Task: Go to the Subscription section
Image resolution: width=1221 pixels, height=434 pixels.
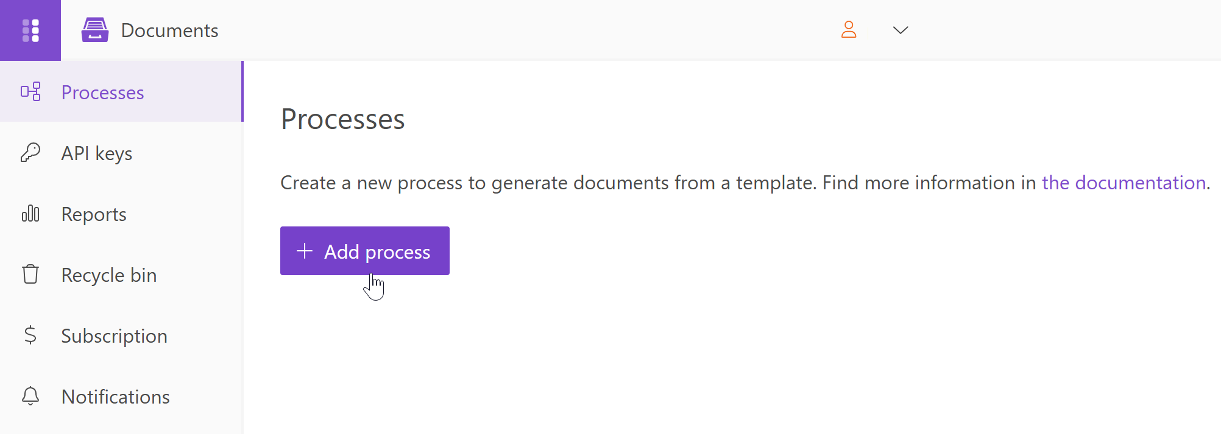Action: (114, 335)
